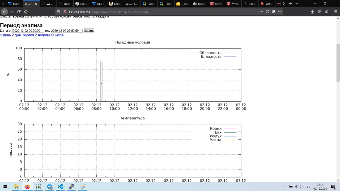Click the 'Влажность' legend label
This screenshot has width=340, height=191.
click(x=211, y=57)
